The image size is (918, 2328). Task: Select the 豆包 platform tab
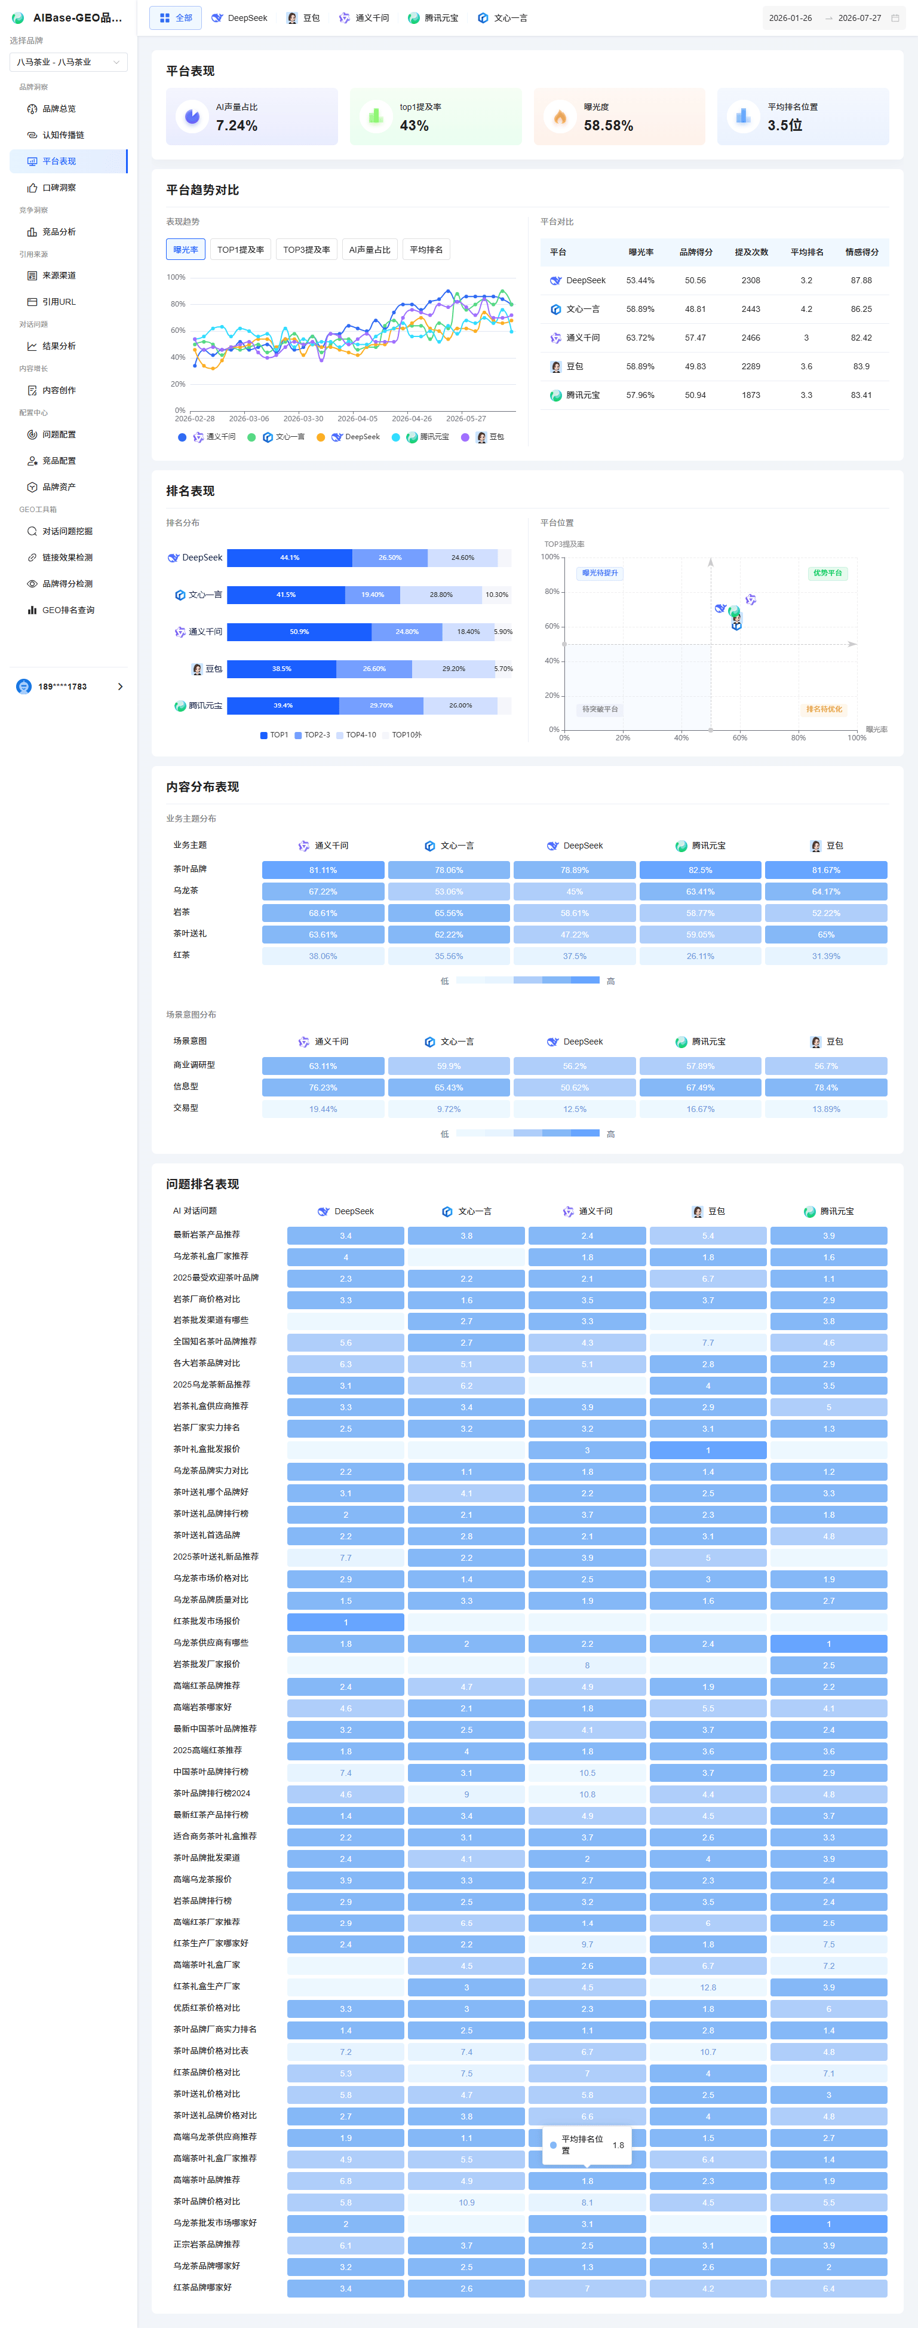303,18
